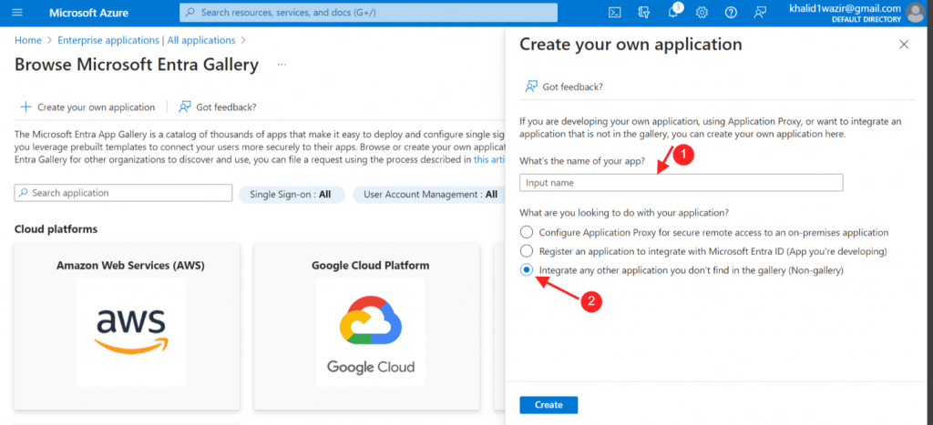This screenshot has width=933, height=425.
Task: Go to Enterprise applications | All applications breadcrumb
Action: [147, 40]
